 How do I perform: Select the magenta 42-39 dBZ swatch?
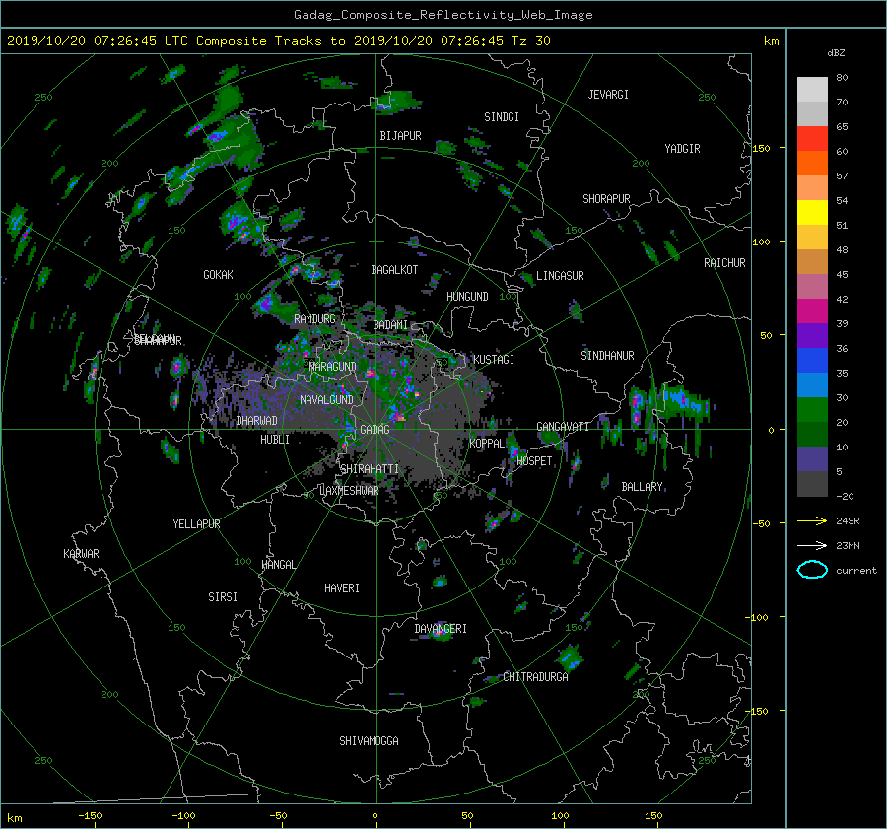812,311
